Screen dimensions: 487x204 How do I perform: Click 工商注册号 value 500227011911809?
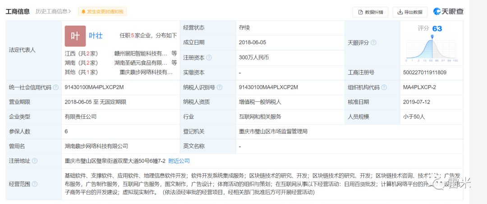click(x=425, y=73)
